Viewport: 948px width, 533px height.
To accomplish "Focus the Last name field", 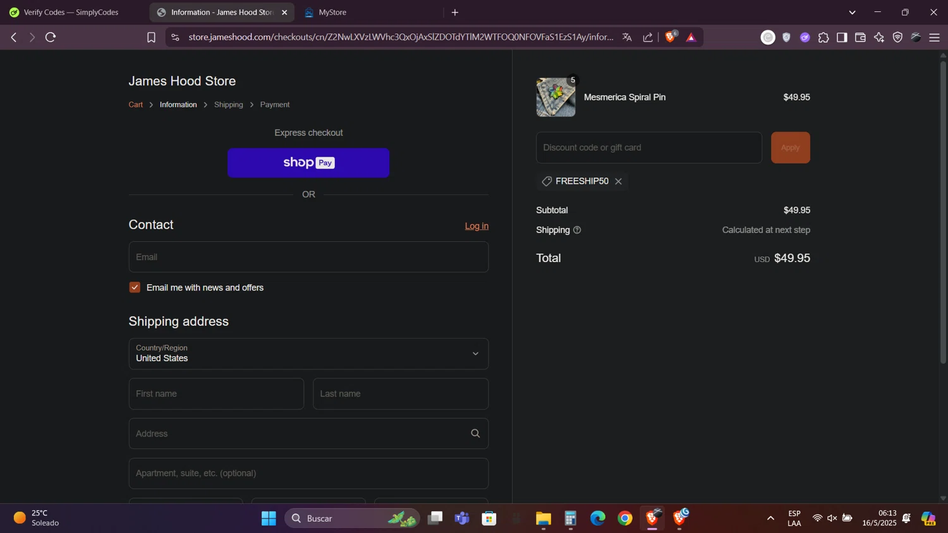I will (401, 393).
